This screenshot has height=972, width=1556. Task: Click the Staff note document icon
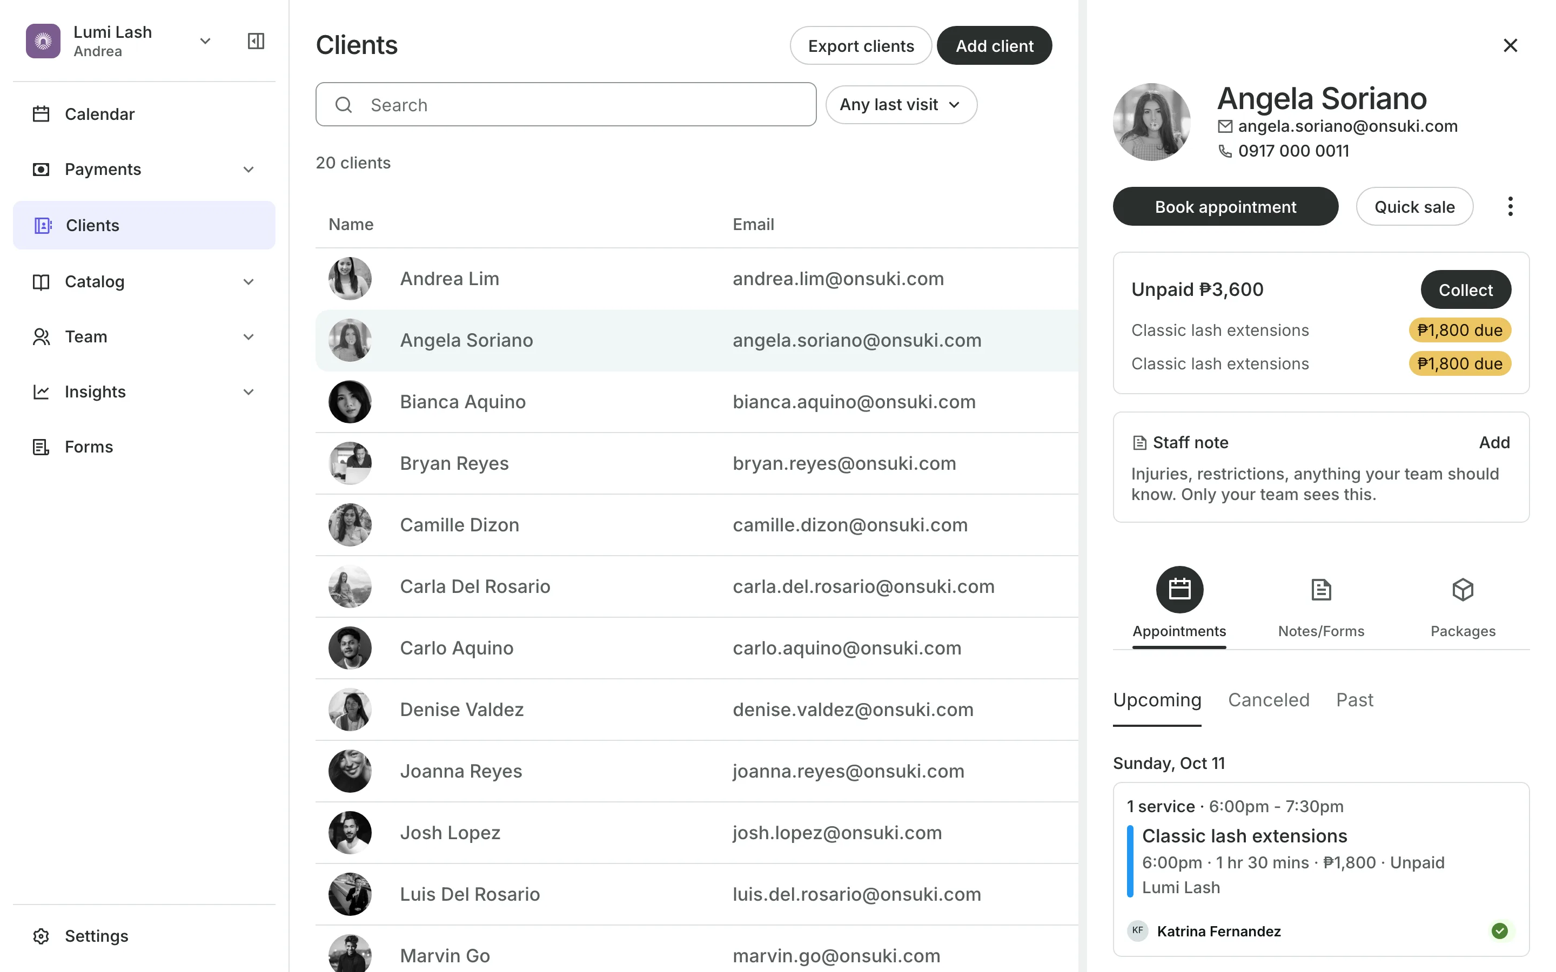[1139, 443]
